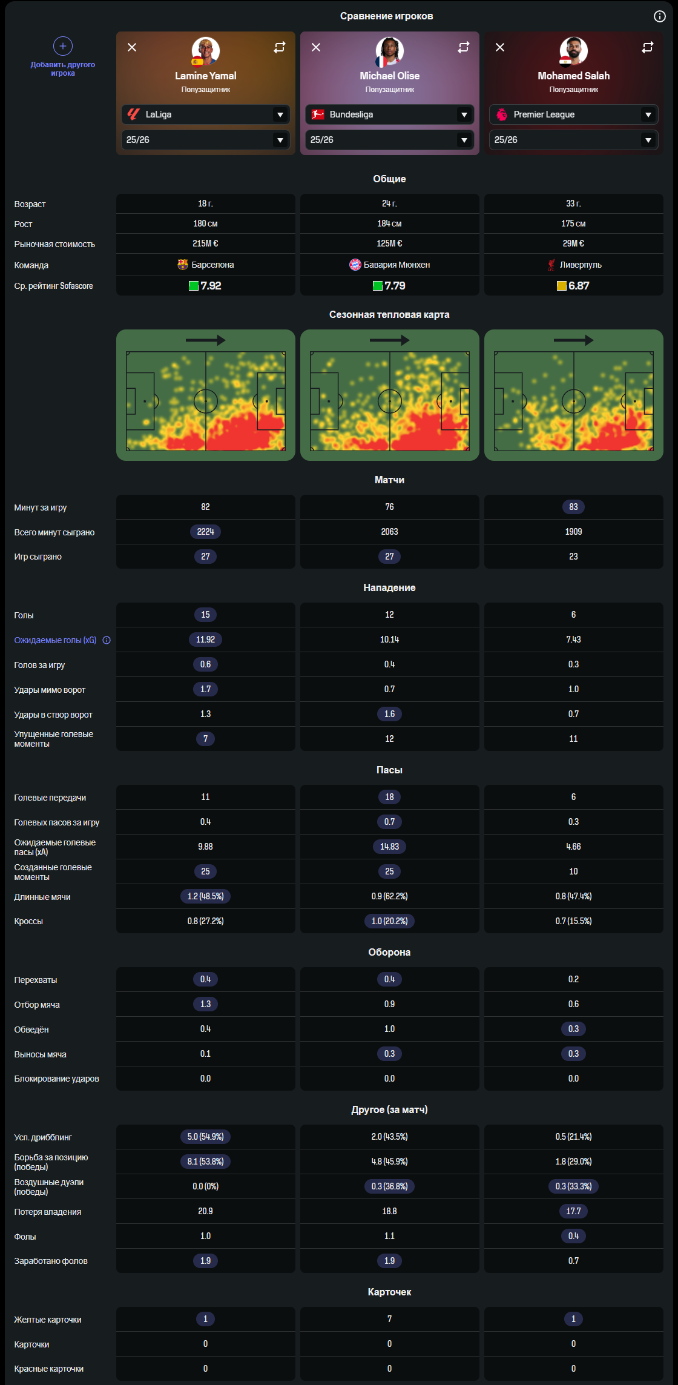This screenshot has height=1385, width=678.
Task: Click the 215M € market value
Action: 206,243
